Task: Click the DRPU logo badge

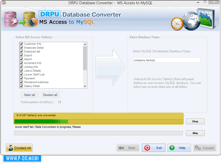Action: [x=49, y=14]
